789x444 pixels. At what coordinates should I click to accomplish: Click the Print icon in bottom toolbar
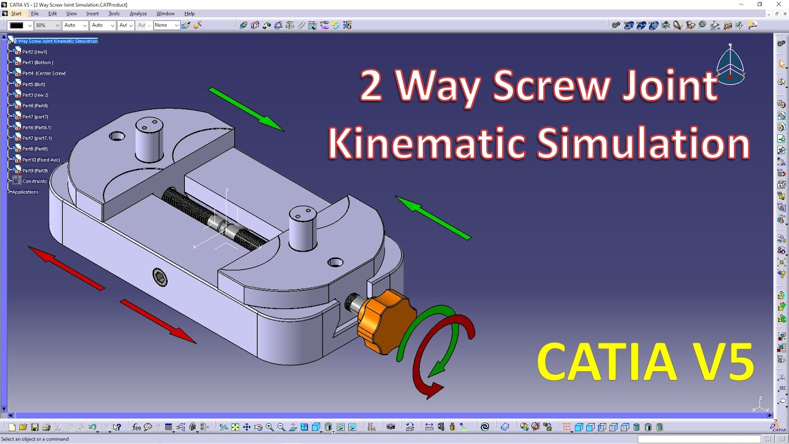point(46,427)
